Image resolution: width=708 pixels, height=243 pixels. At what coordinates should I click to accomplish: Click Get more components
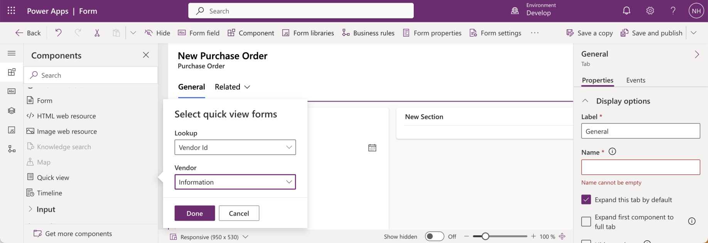(x=73, y=233)
